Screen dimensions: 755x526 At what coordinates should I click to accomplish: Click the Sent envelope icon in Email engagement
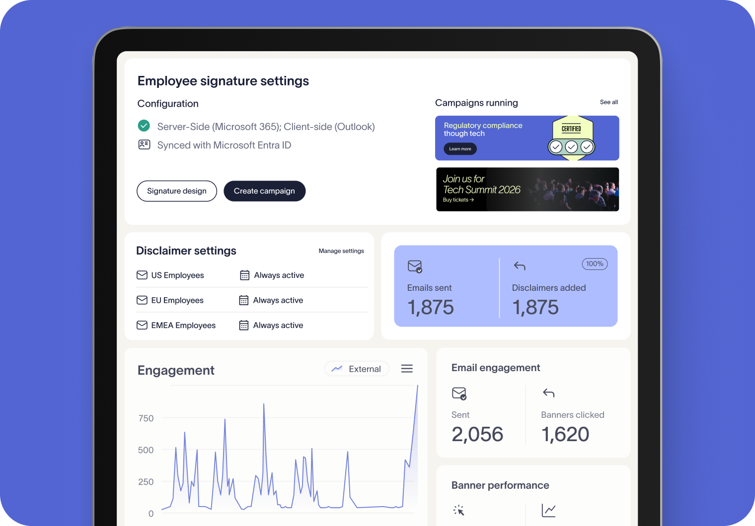tap(459, 394)
